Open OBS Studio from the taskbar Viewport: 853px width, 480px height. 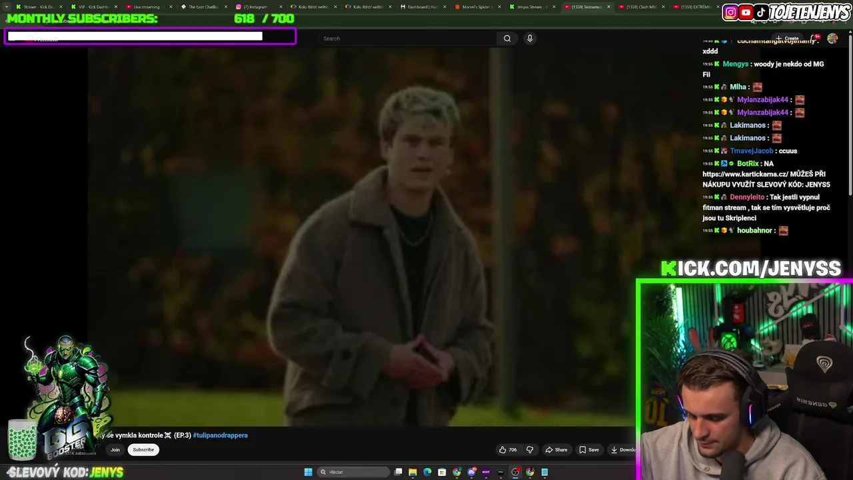(515, 472)
